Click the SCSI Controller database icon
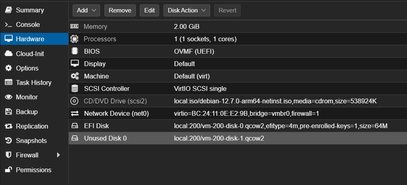The width and height of the screenshot is (407, 185). click(x=74, y=88)
